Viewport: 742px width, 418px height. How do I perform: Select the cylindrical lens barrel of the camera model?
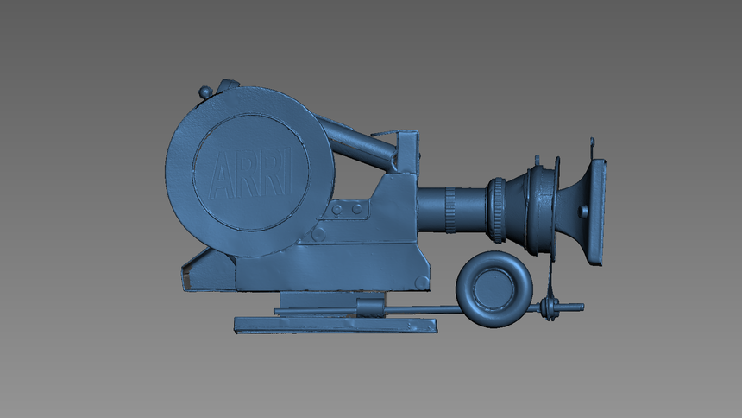[x=453, y=210]
